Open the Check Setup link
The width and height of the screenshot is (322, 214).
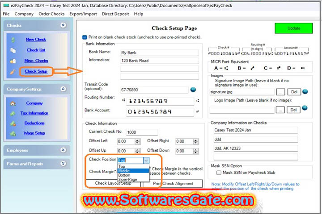pyautogui.click(x=36, y=71)
